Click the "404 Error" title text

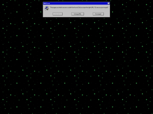[47, 3]
